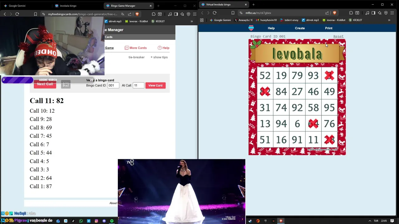The width and height of the screenshot is (399, 224).
Task: Open the Help link in Game Manager
Action: [x=163, y=48]
